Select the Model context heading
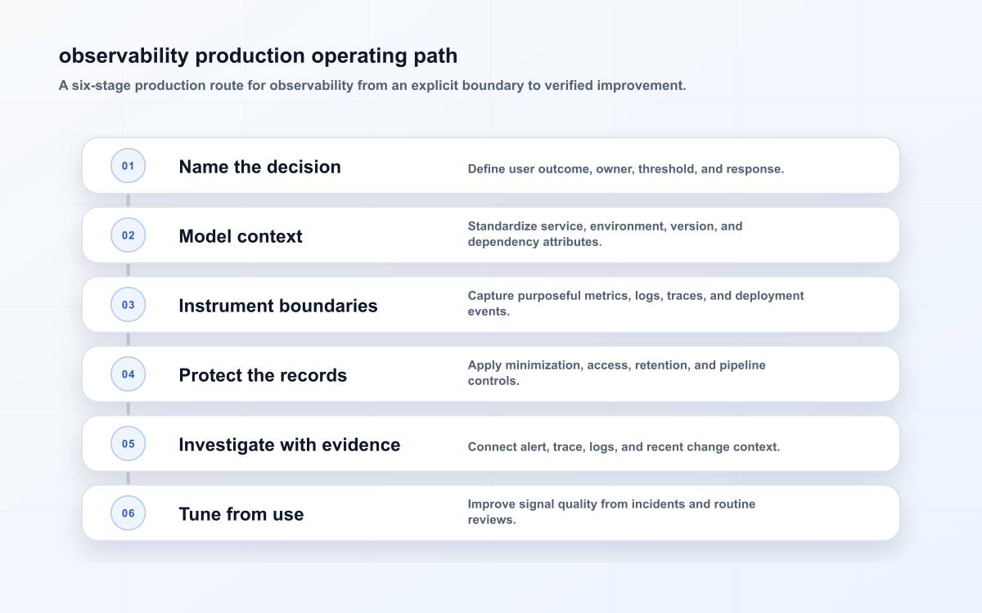Viewport: 982px width, 613px height. [241, 236]
